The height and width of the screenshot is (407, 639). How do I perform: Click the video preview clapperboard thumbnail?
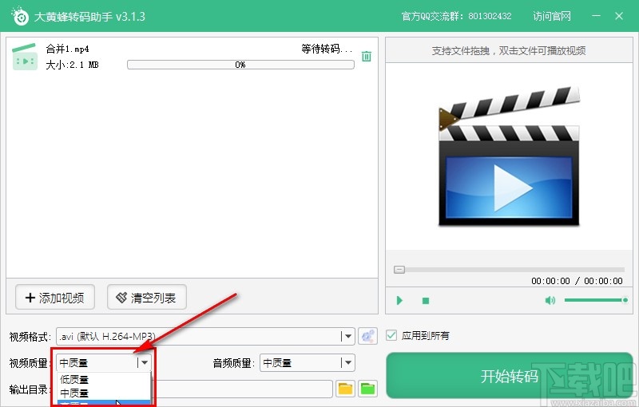pos(510,156)
